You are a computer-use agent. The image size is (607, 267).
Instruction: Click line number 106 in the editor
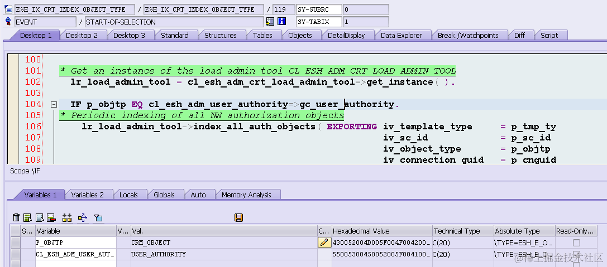[x=33, y=127]
